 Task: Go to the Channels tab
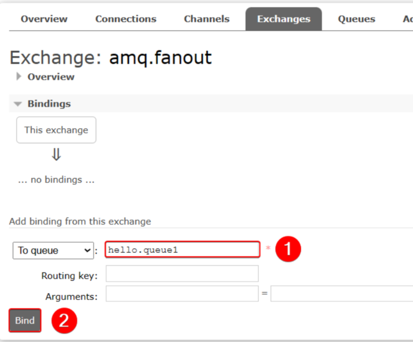click(206, 19)
